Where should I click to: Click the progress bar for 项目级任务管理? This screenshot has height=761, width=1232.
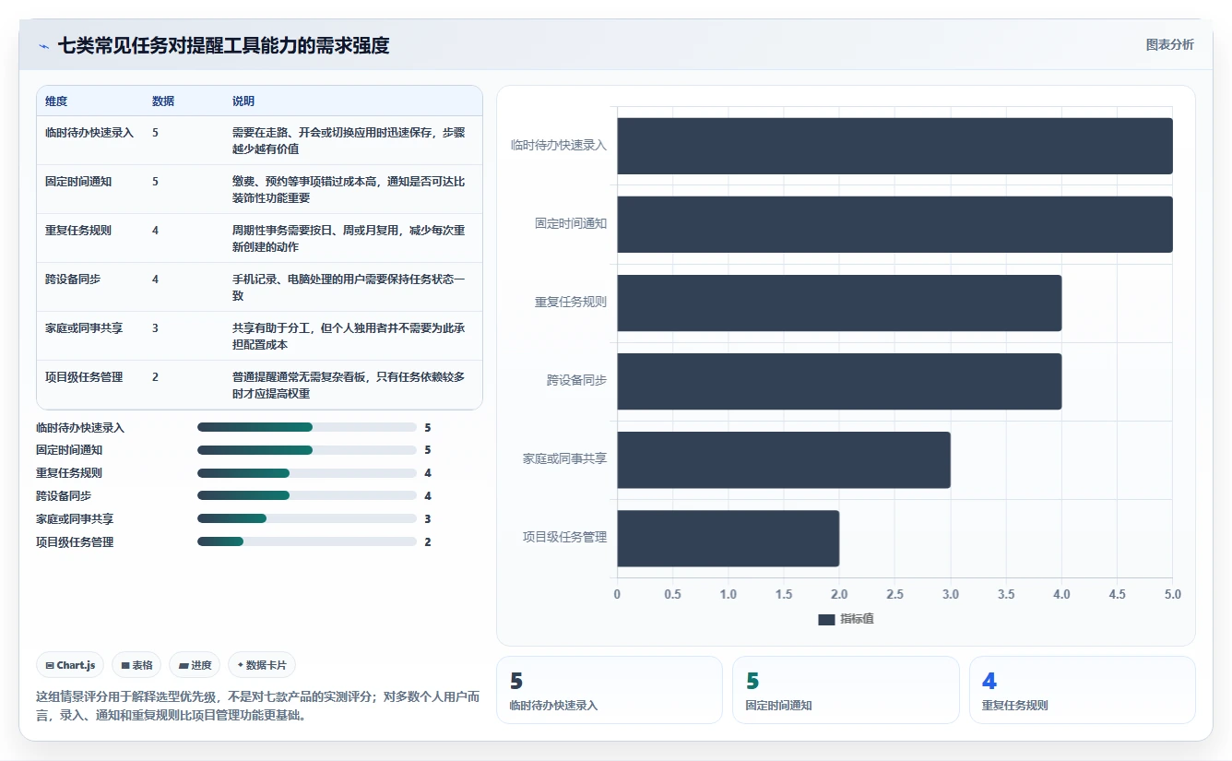click(307, 542)
